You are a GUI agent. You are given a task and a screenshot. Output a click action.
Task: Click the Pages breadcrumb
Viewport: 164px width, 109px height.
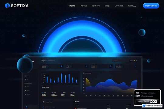(x=43, y=61)
